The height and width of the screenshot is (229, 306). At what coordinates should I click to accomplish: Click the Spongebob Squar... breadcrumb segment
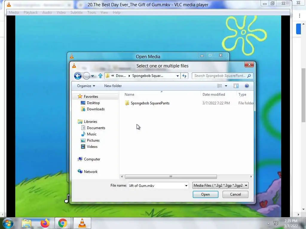coord(148,76)
